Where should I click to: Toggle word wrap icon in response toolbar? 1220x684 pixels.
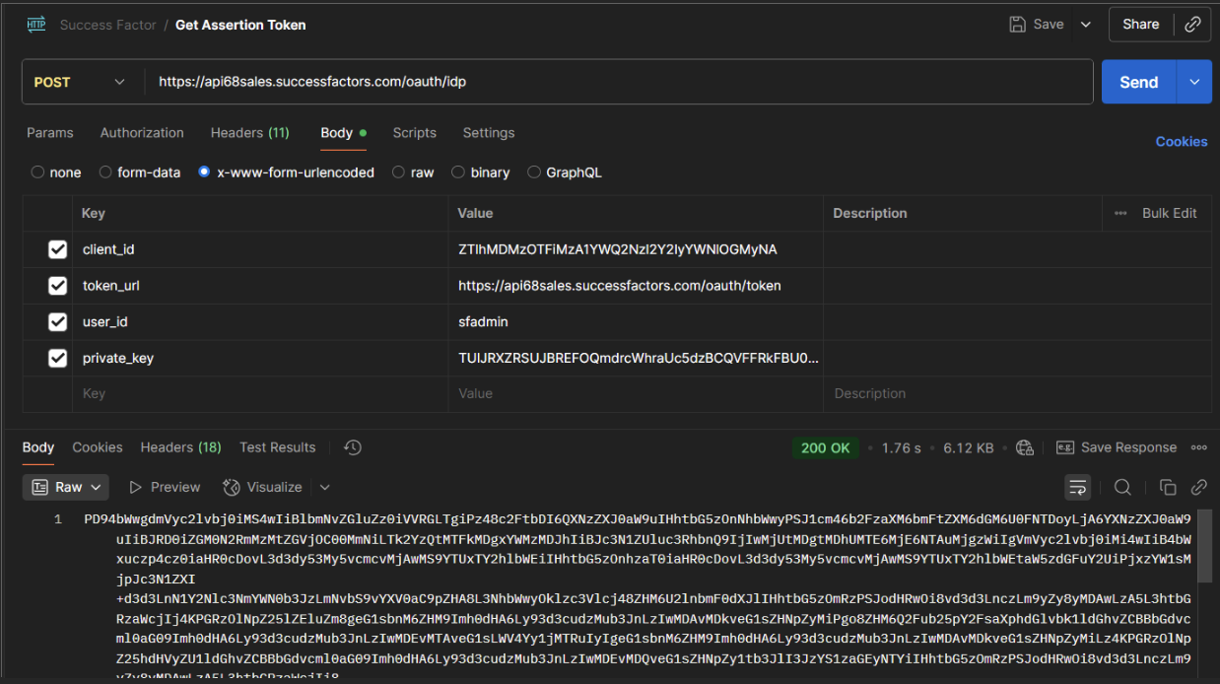coord(1078,487)
